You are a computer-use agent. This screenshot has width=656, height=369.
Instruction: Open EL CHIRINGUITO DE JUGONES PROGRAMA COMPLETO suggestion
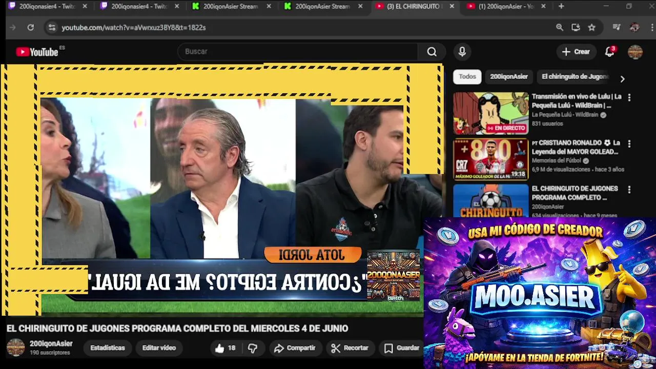[575, 193]
